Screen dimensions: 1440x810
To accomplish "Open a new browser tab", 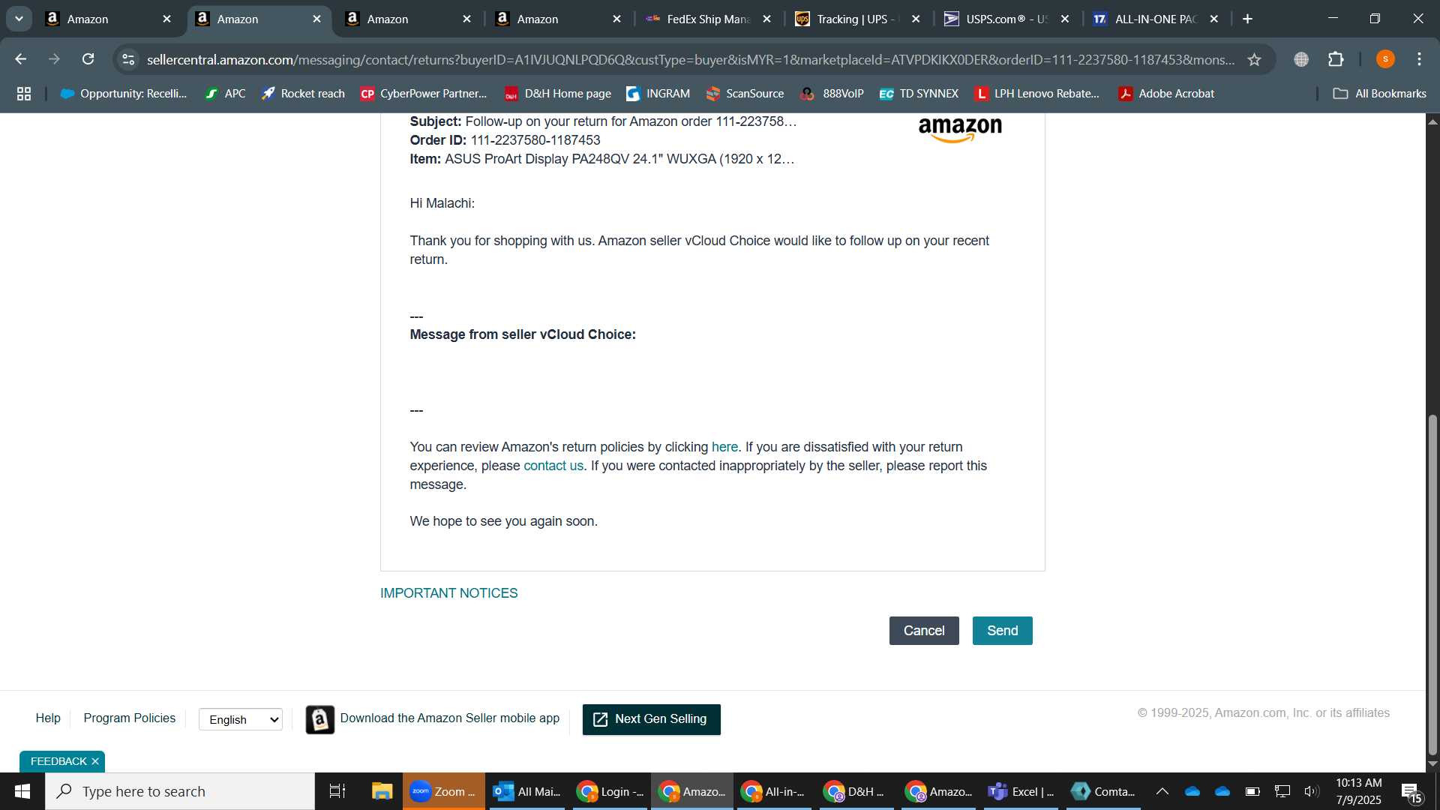I will (1247, 19).
